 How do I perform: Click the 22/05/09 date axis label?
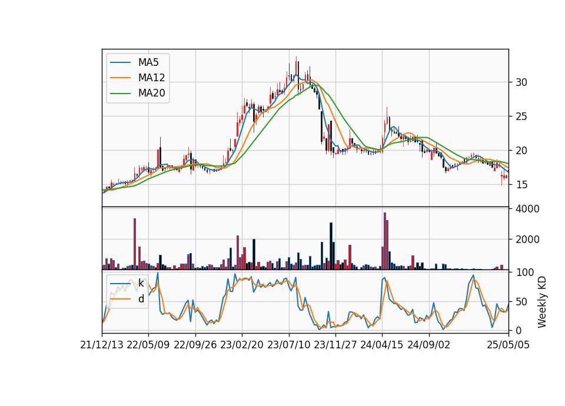148,345
